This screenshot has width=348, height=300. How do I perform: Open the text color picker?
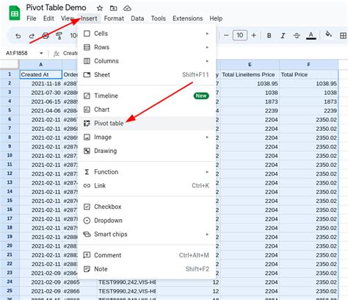(311, 36)
